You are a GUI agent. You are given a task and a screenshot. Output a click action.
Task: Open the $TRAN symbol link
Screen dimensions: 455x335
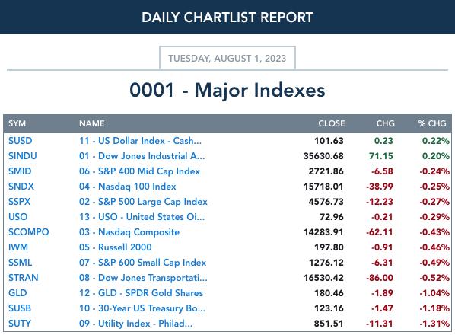click(24, 278)
